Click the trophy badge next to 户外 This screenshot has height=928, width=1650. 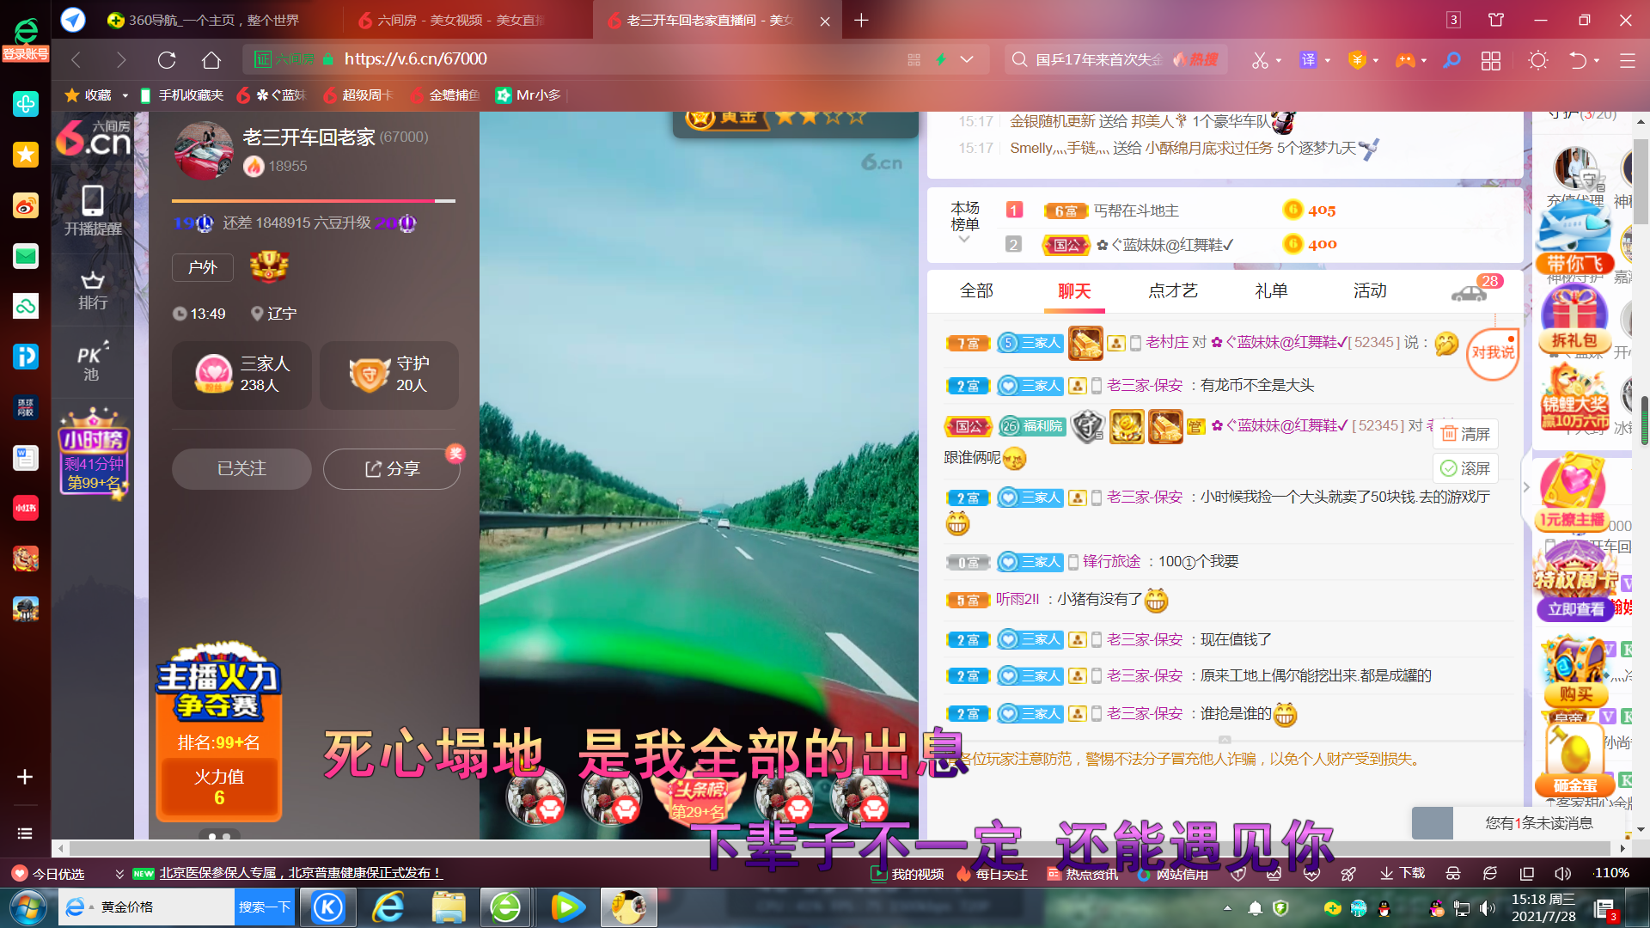click(x=269, y=266)
